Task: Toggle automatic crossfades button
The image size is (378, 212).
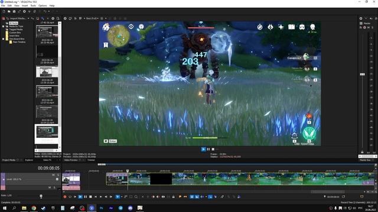Action: coord(197,197)
